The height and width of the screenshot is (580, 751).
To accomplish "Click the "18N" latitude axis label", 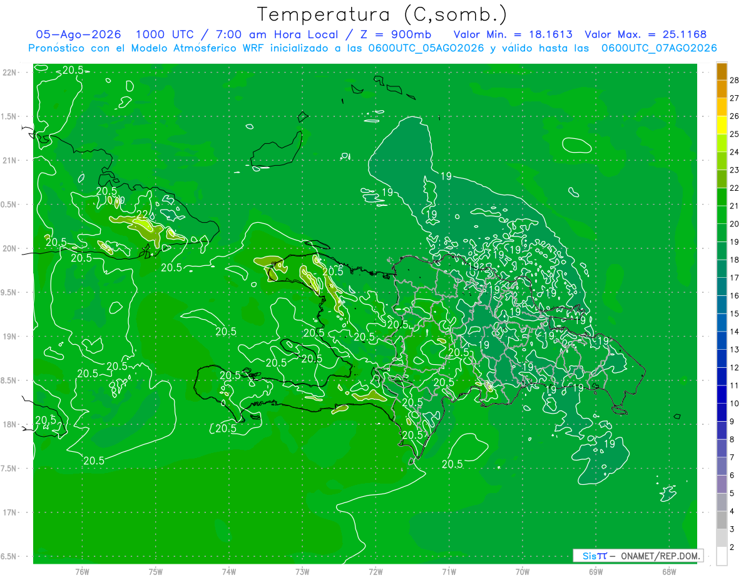I will click(x=9, y=424).
